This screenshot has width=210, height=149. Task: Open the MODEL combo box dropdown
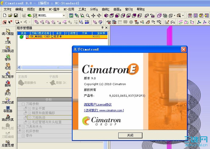point(64,15)
